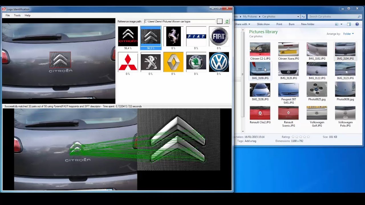Click the search magnifier icon
The height and width of the screenshot is (205, 365).
click(359, 17)
